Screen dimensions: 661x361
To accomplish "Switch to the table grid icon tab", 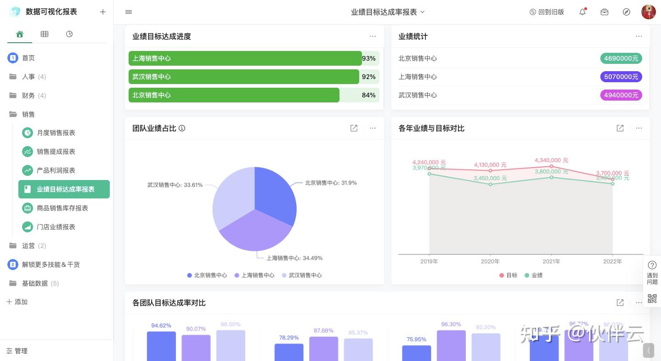I will [45, 34].
